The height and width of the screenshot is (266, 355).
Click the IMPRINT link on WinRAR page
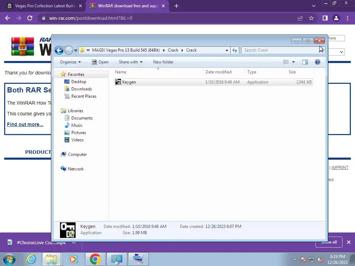click(x=340, y=168)
